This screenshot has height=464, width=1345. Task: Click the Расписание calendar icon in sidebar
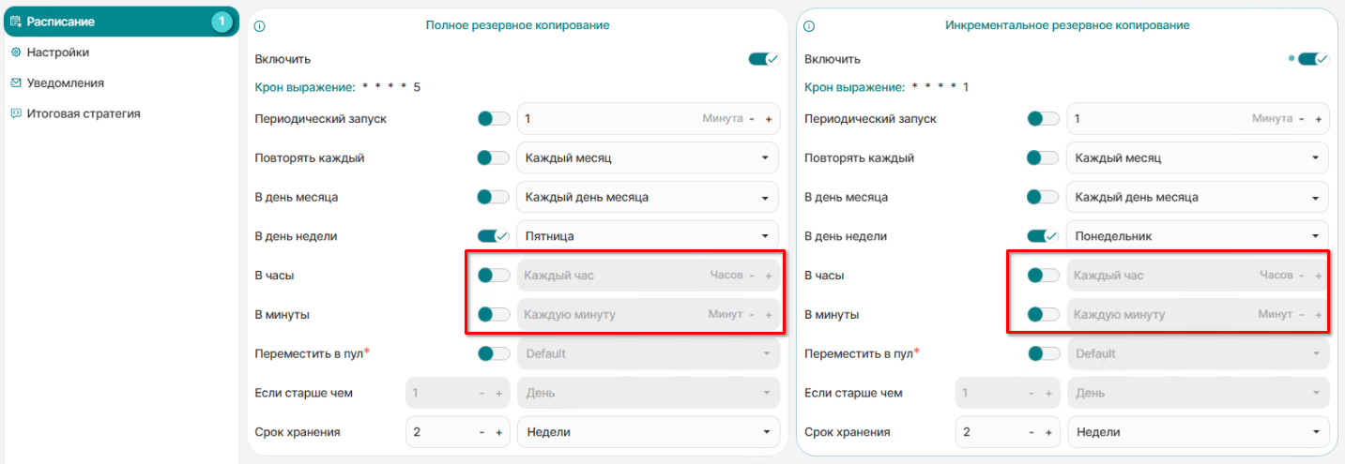pyautogui.click(x=15, y=21)
